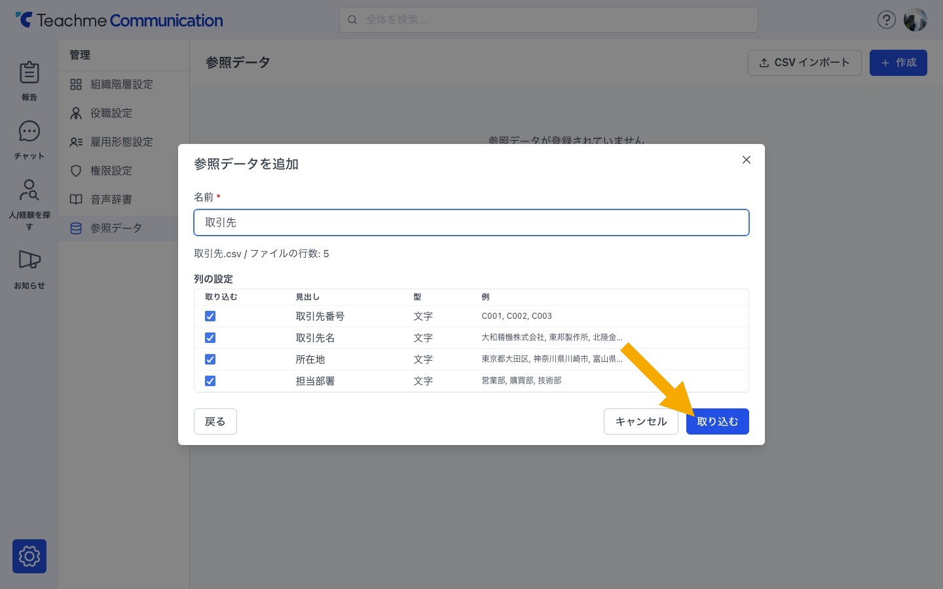
Task: Close the 参照データを追加 dialog
Action: (746, 160)
